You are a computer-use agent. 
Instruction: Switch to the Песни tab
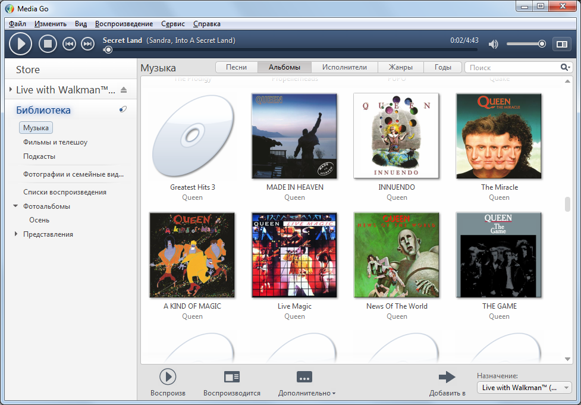click(x=237, y=67)
